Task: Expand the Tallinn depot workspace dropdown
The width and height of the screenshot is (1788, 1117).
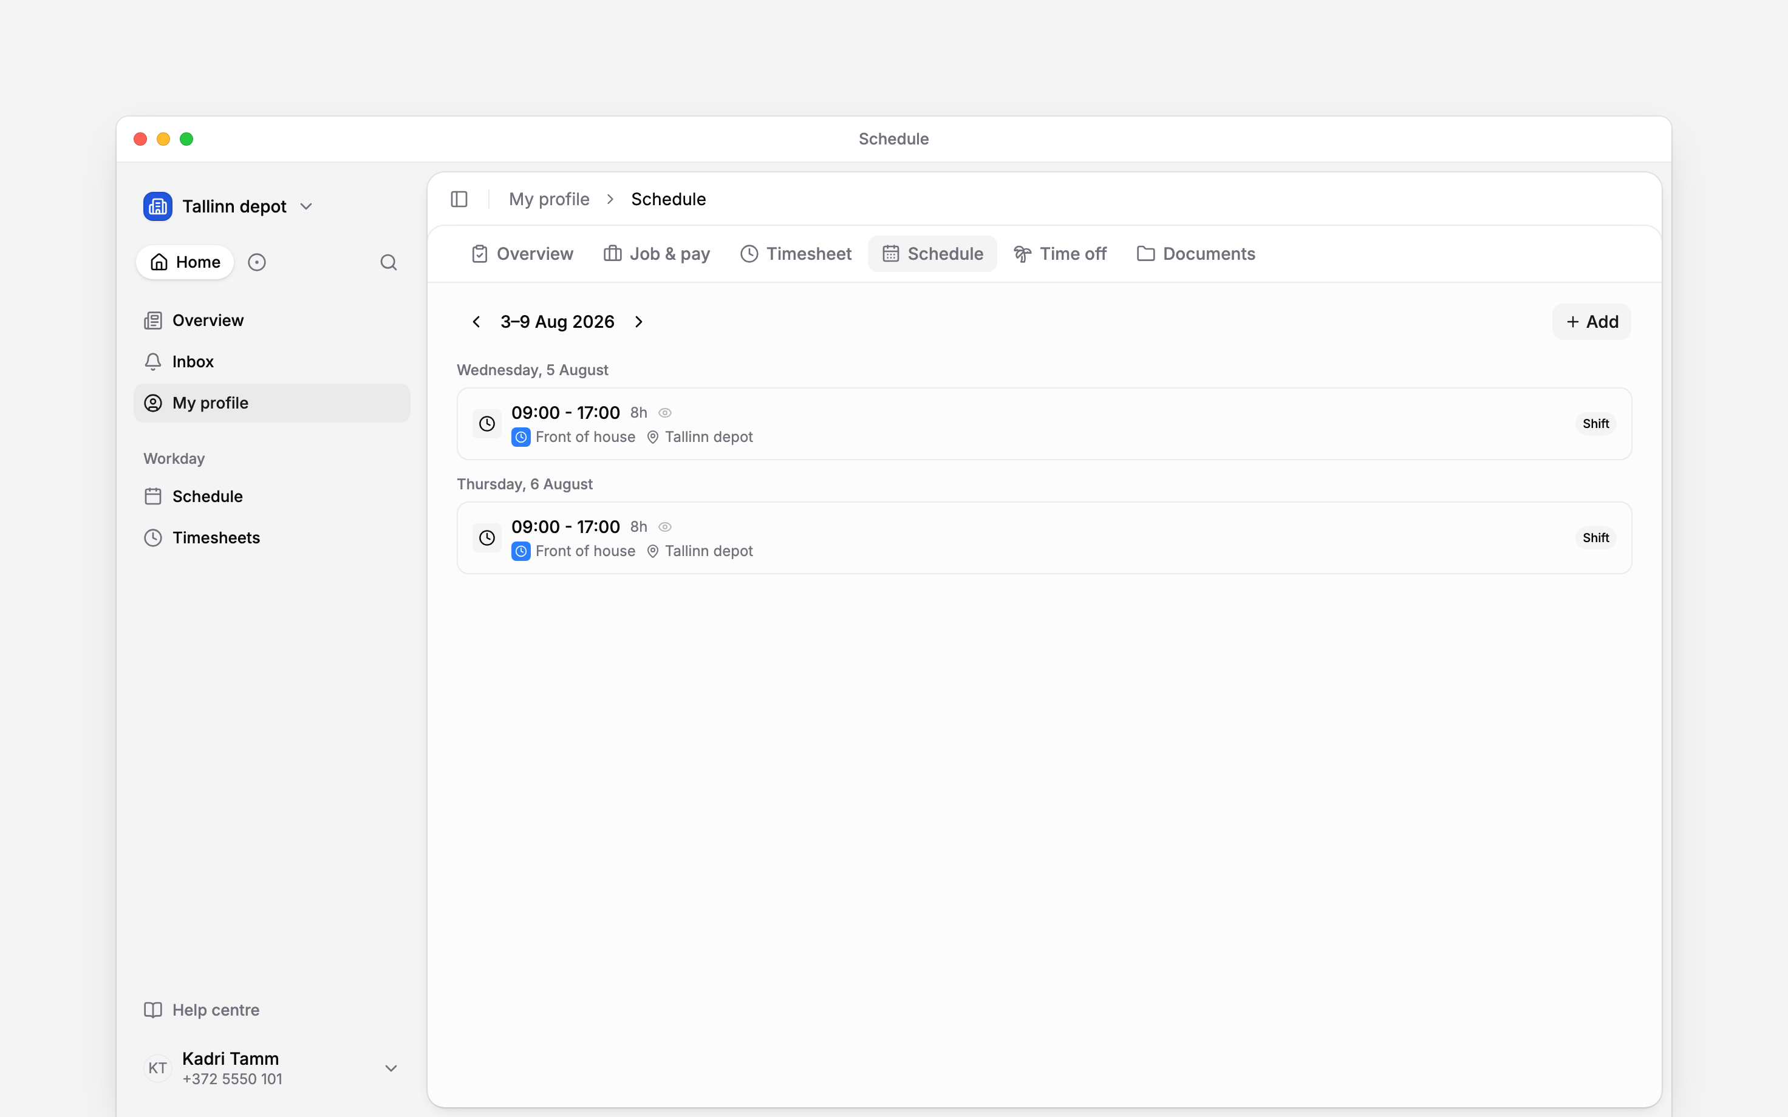Action: (307, 206)
